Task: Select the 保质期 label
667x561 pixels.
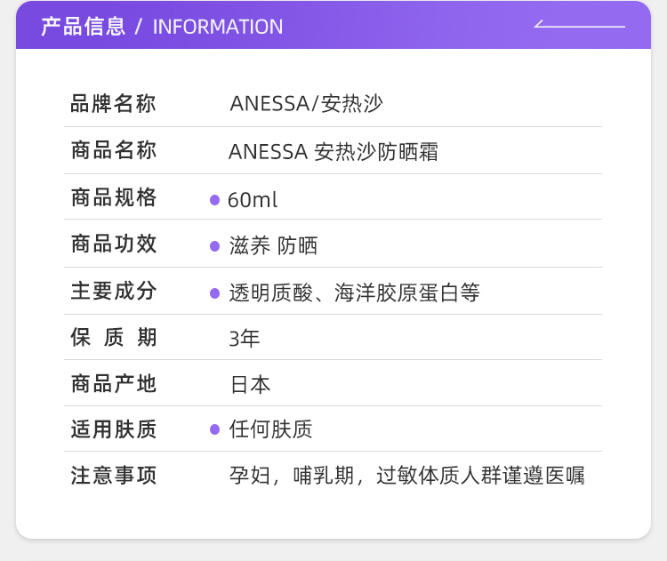Action: [x=113, y=338]
